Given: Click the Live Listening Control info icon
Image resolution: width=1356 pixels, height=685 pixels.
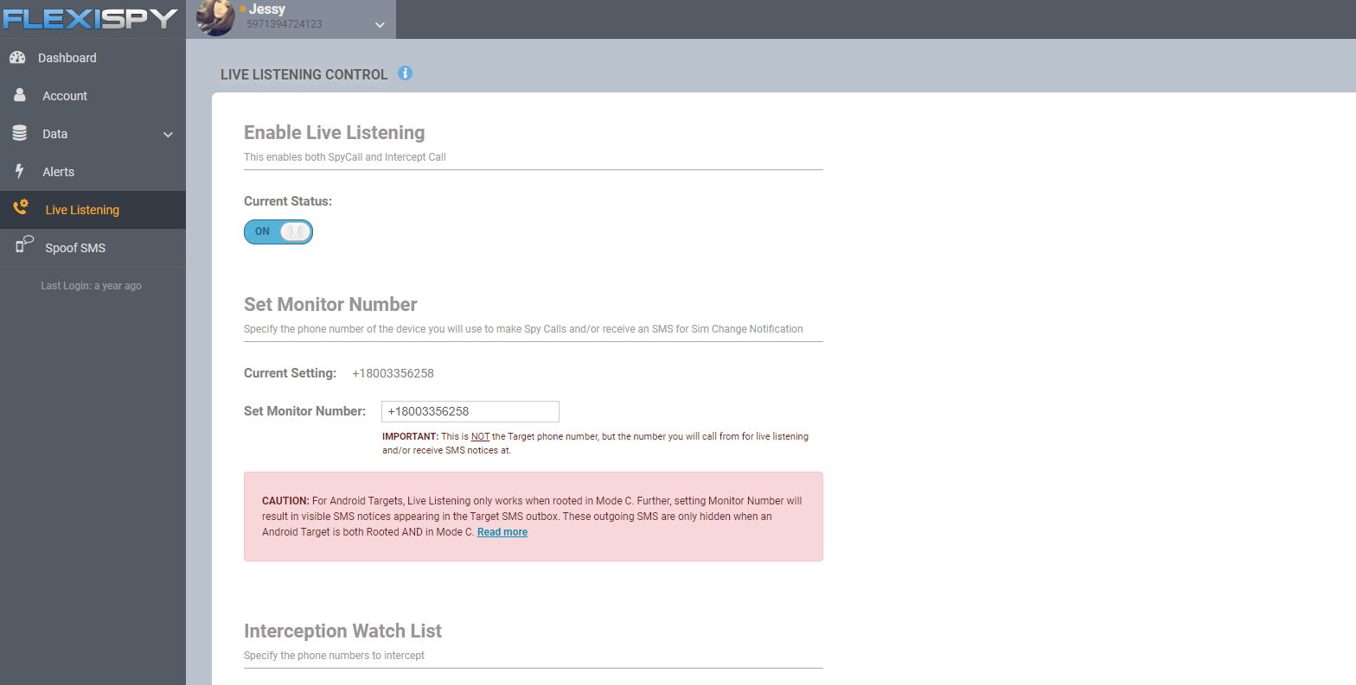Looking at the screenshot, I should 405,73.
